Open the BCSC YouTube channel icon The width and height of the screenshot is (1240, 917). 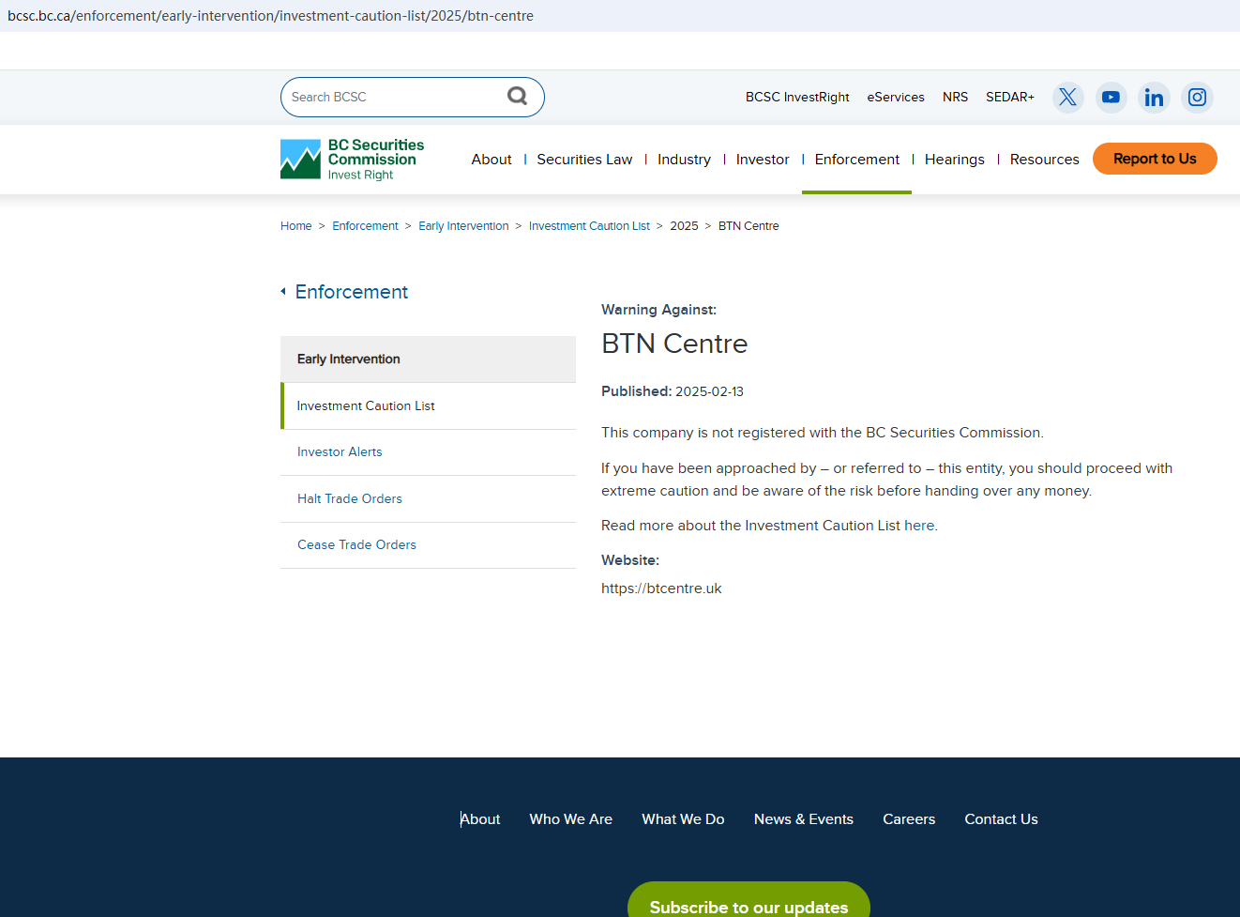tap(1111, 97)
